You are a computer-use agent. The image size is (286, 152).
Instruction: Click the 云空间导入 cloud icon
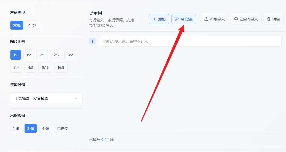[236, 19]
